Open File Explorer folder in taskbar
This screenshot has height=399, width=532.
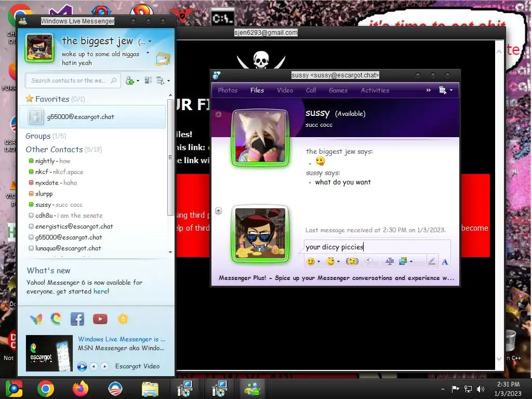point(150,389)
